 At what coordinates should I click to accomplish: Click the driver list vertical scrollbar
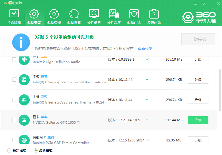pyautogui.click(x=220, y=91)
